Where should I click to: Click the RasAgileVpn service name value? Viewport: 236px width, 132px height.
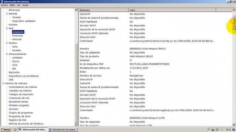(x=136, y=76)
